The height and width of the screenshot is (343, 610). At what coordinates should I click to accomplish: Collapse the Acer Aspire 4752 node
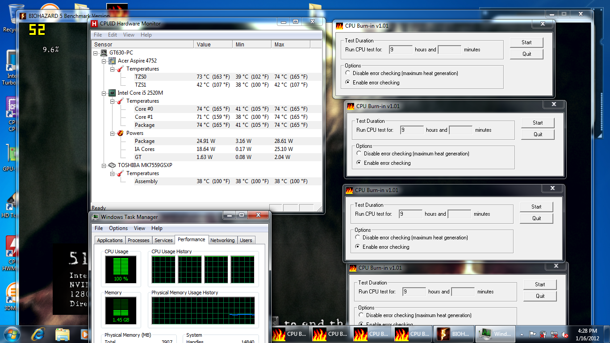pyautogui.click(x=104, y=61)
